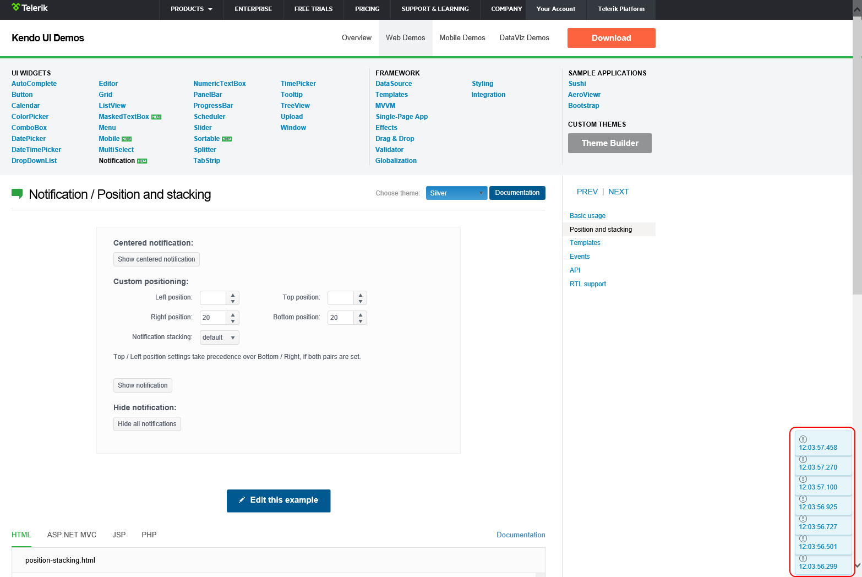Click the blue Documentation button beside the theme picker
Viewport: 862px width, 577px height.
pos(517,193)
